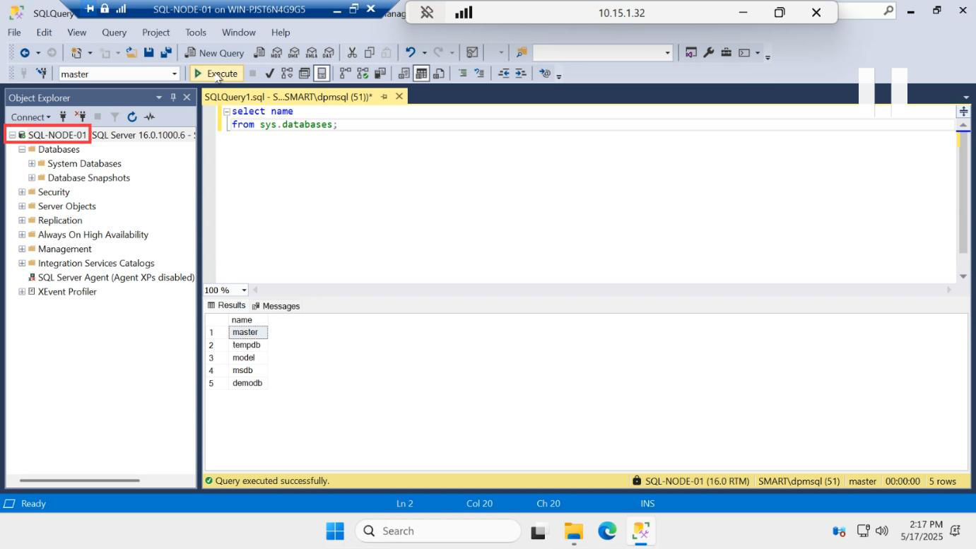Click the Parse checkmark icon
The image size is (976, 549).
[x=269, y=73]
